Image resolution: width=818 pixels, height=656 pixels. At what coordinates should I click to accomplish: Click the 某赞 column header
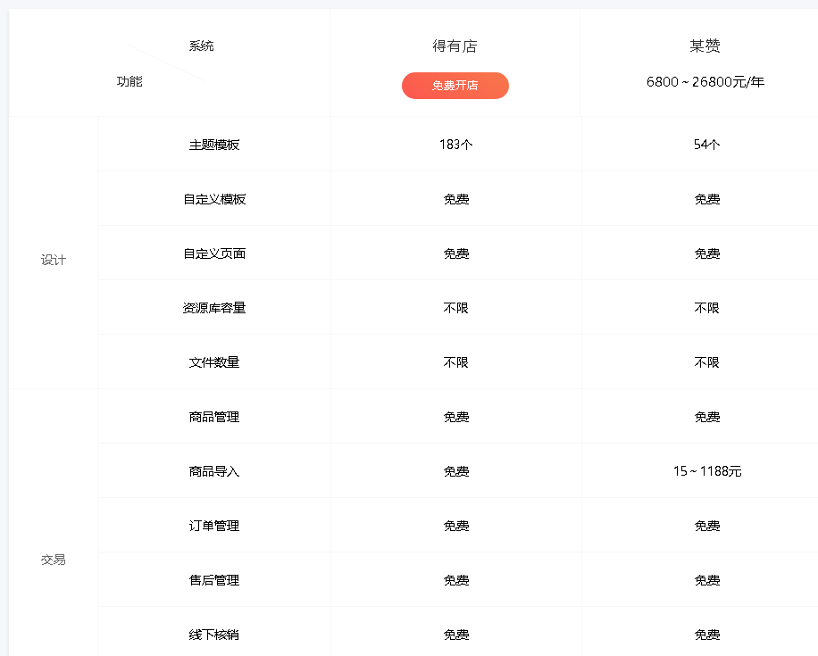705,46
